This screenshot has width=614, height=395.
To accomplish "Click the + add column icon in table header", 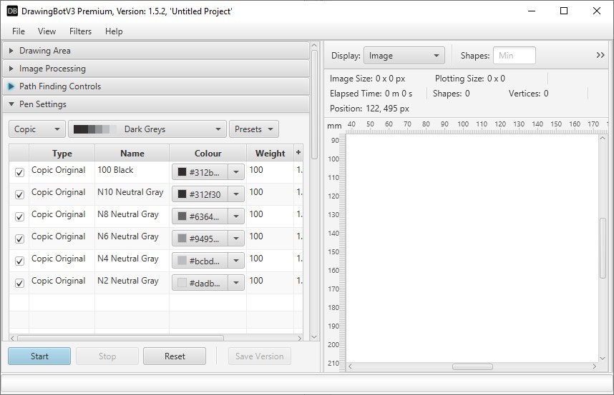I will [x=298, y=152].
